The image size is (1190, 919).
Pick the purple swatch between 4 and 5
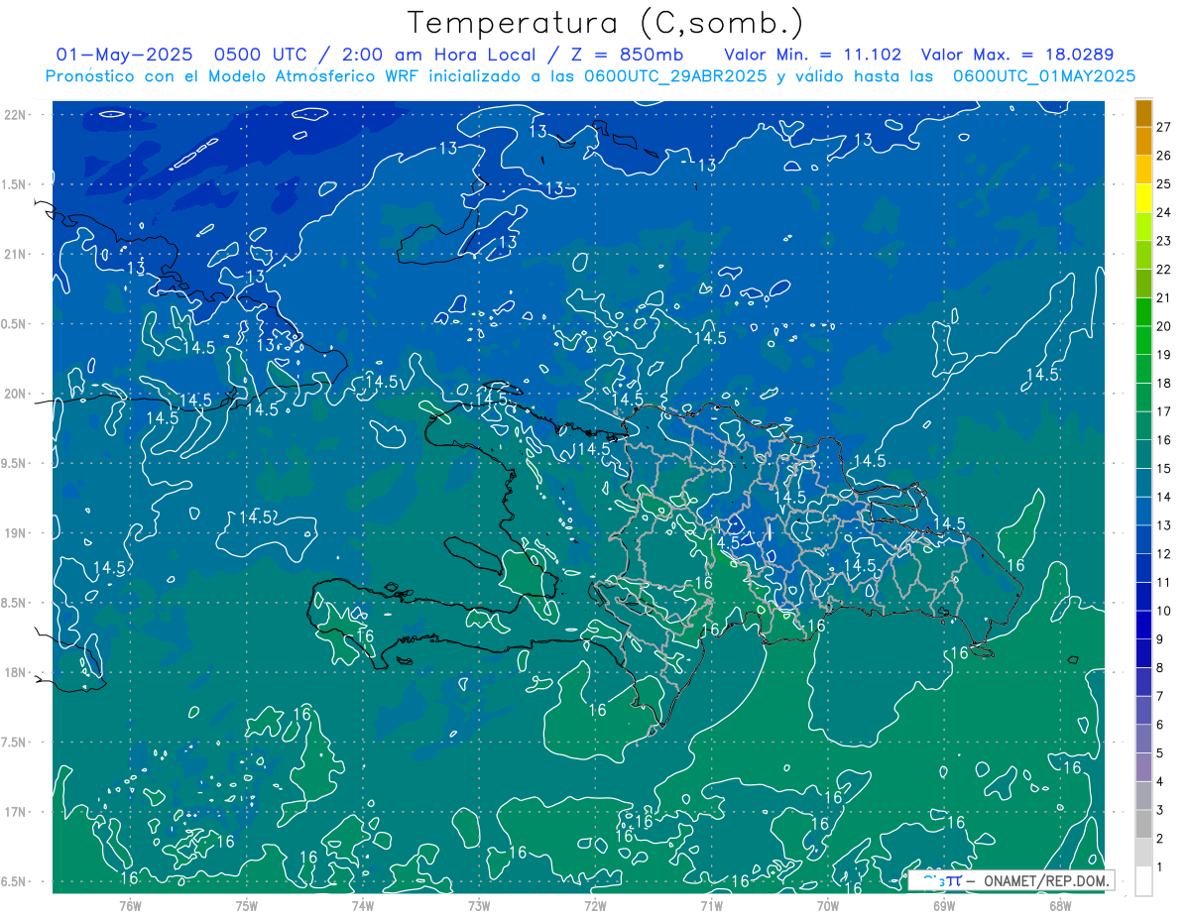1143,767
